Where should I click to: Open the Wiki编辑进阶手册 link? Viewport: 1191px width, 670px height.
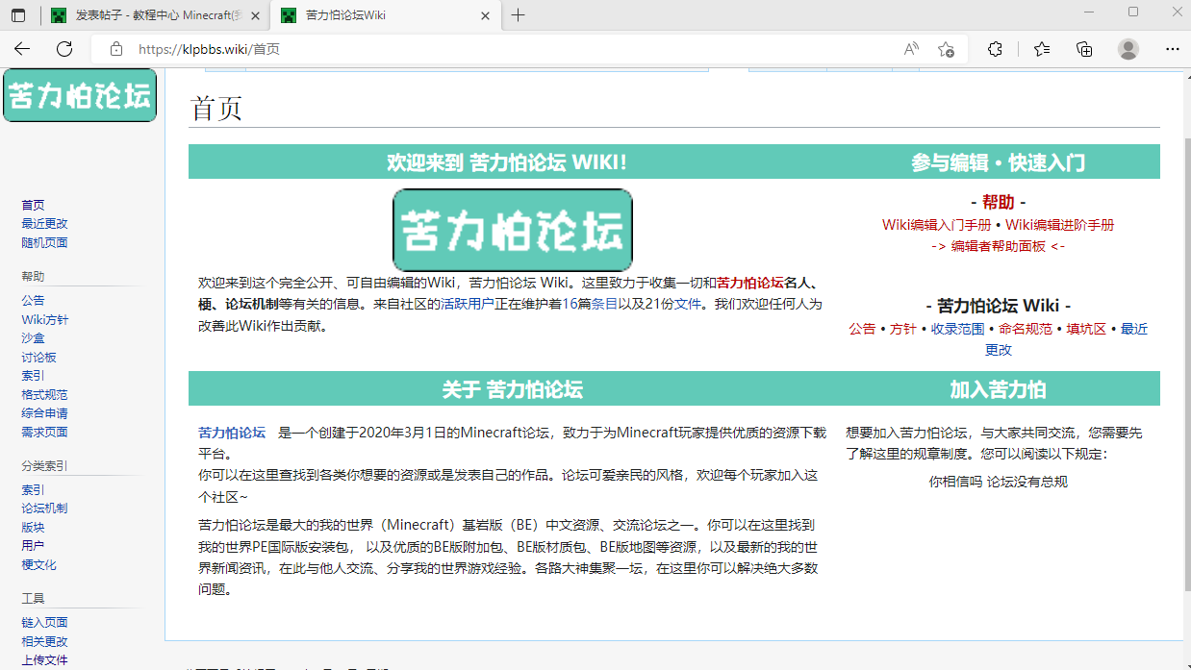point(1060,225)
